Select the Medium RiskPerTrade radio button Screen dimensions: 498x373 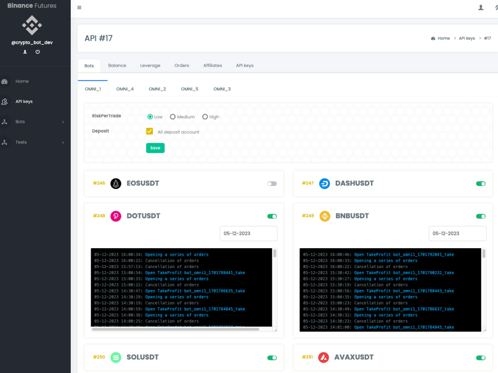click(173, 116)
